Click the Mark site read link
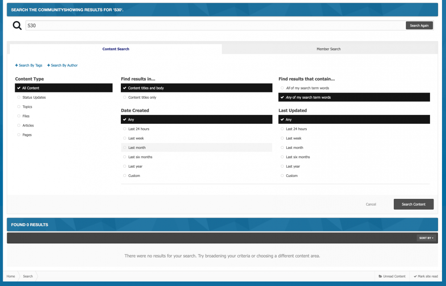Image resolution: width=446 pixels, height=286 pixels. coord(426,276)
